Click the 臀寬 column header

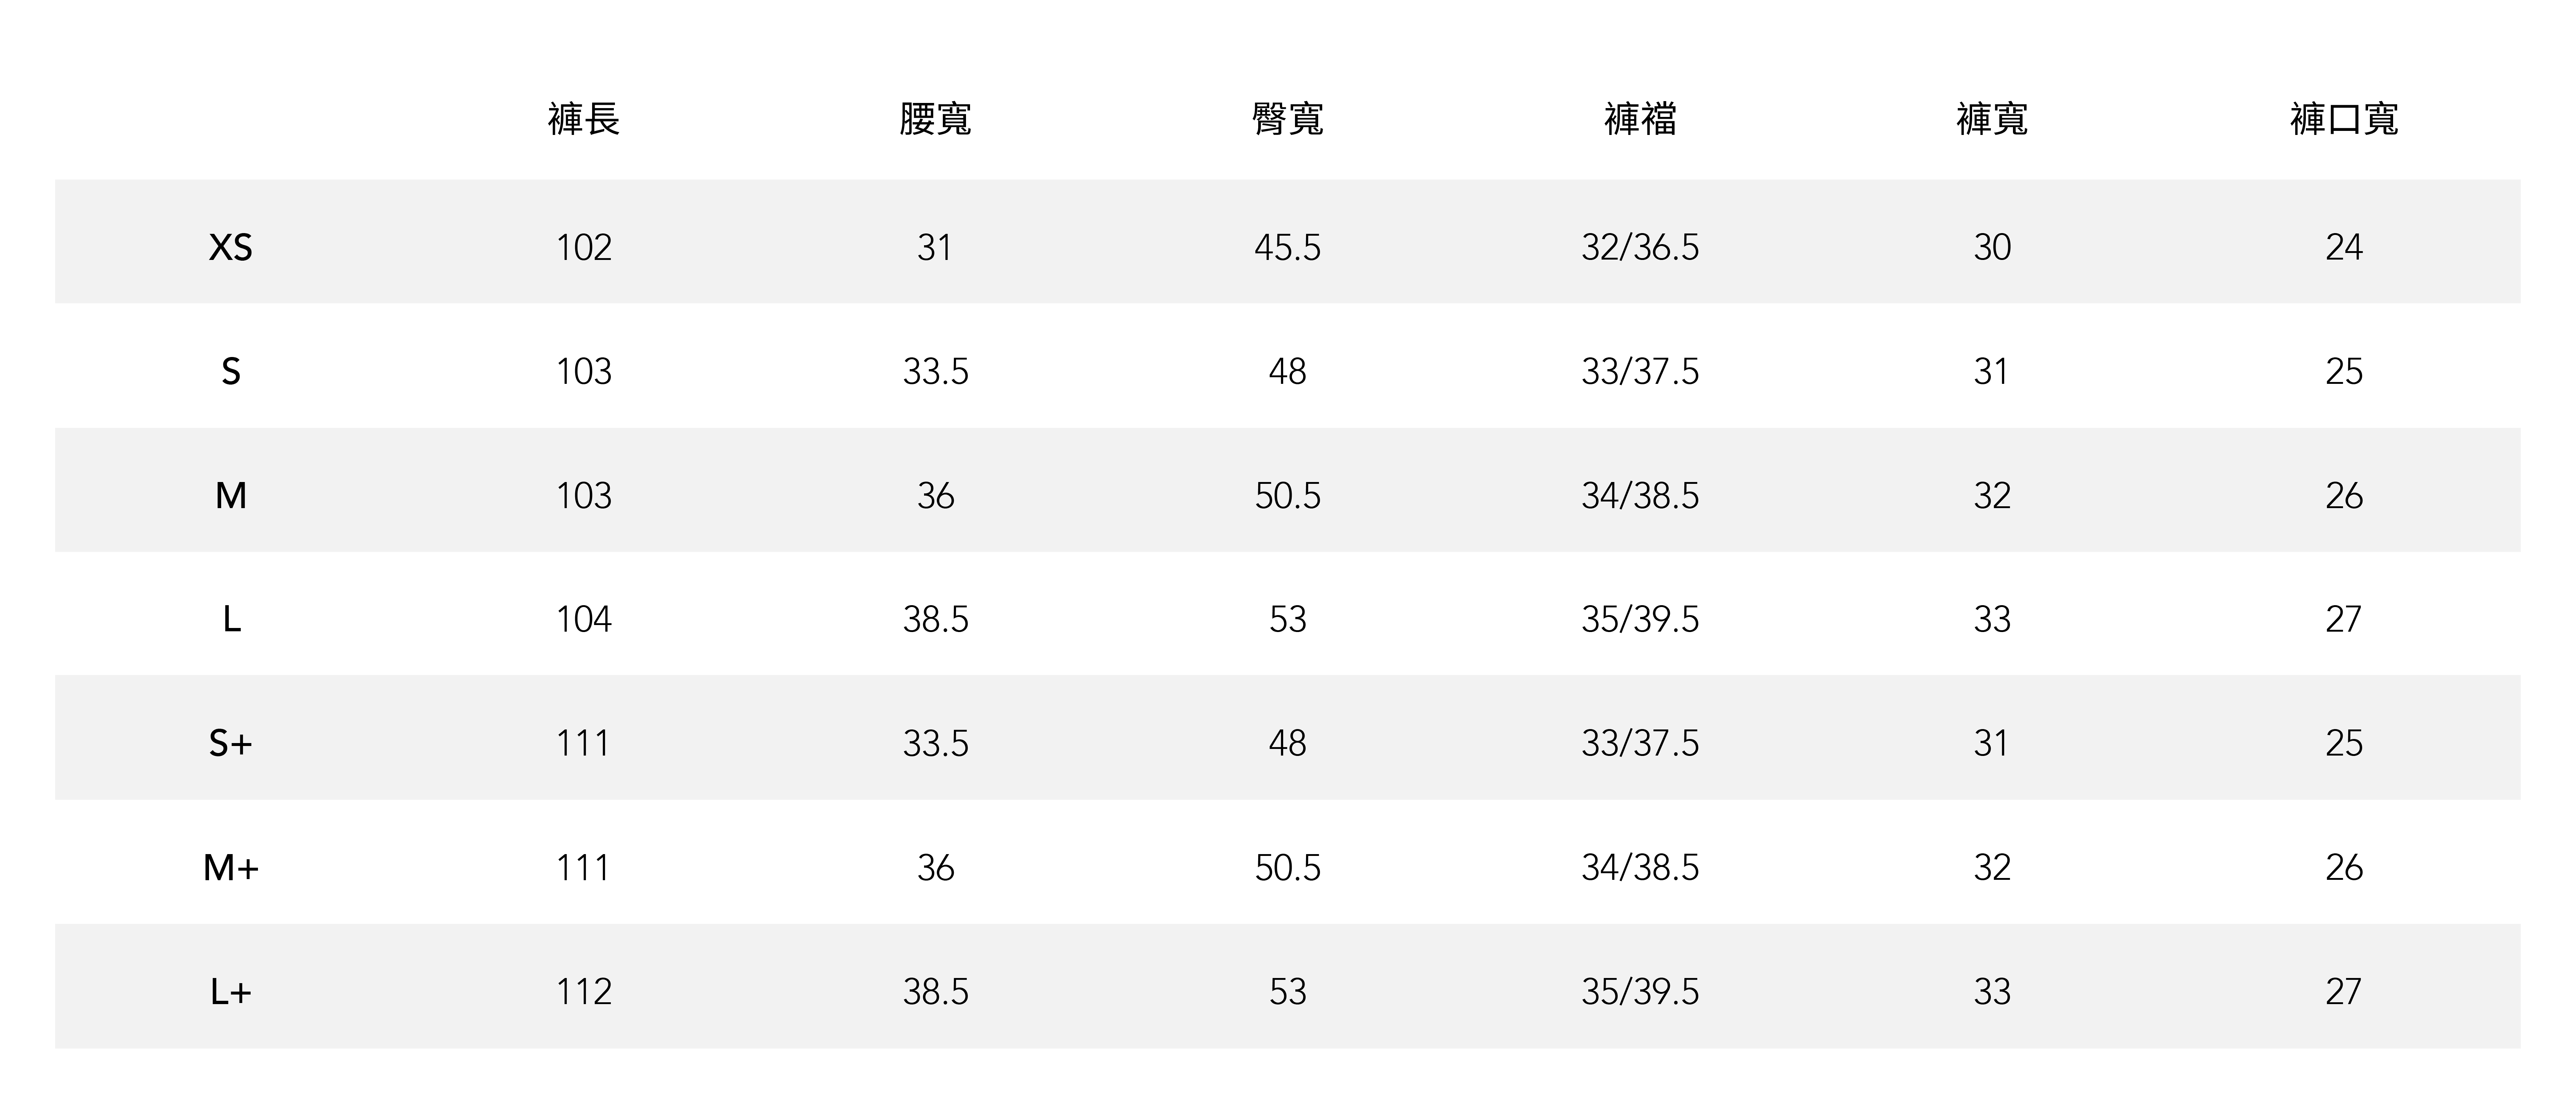coord(1288,119)
